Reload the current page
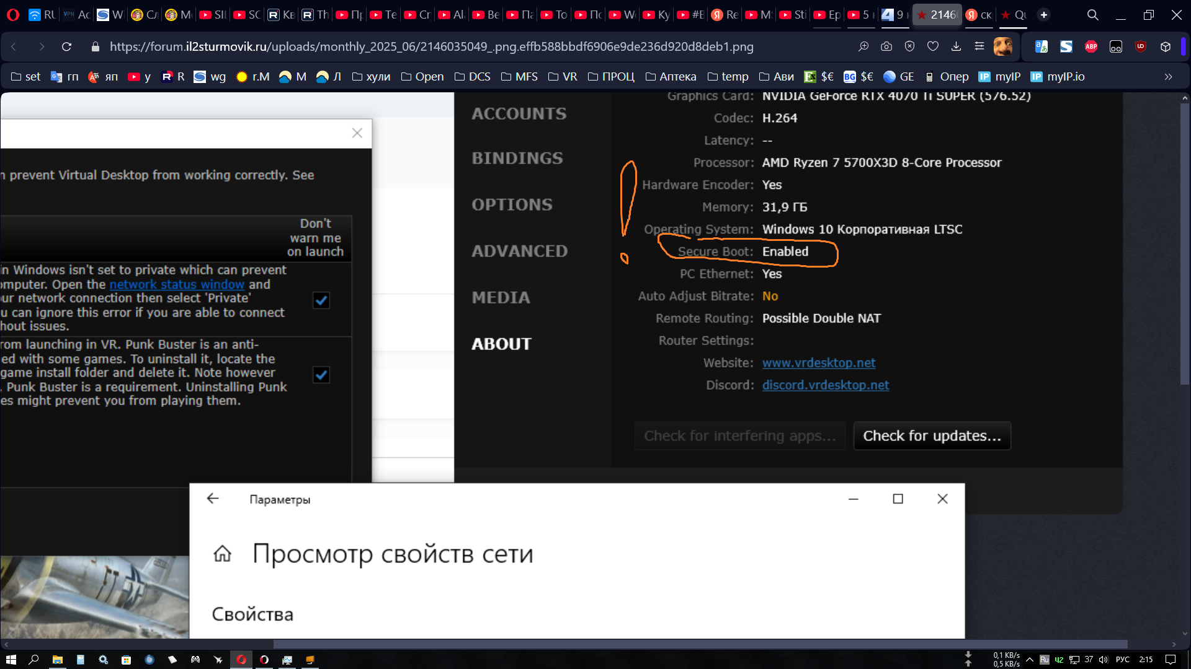 click(x=67, y=46)
